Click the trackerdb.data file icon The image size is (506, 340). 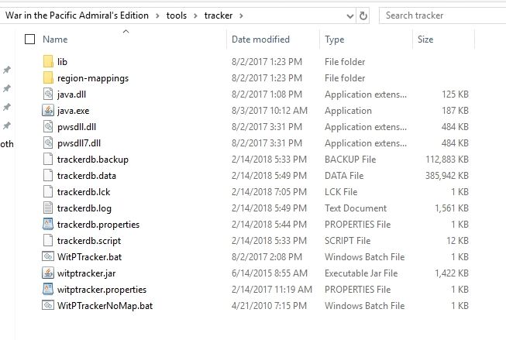(x=48, y=175)
